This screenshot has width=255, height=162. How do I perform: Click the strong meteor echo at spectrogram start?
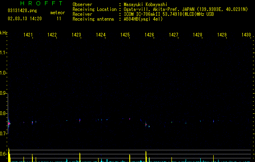point(9,124)
